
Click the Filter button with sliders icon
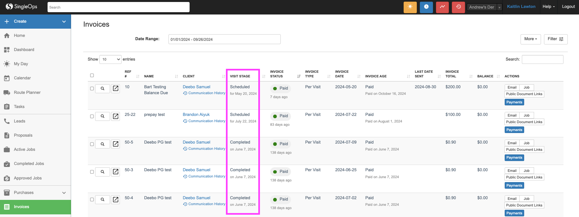coord(555,39)
